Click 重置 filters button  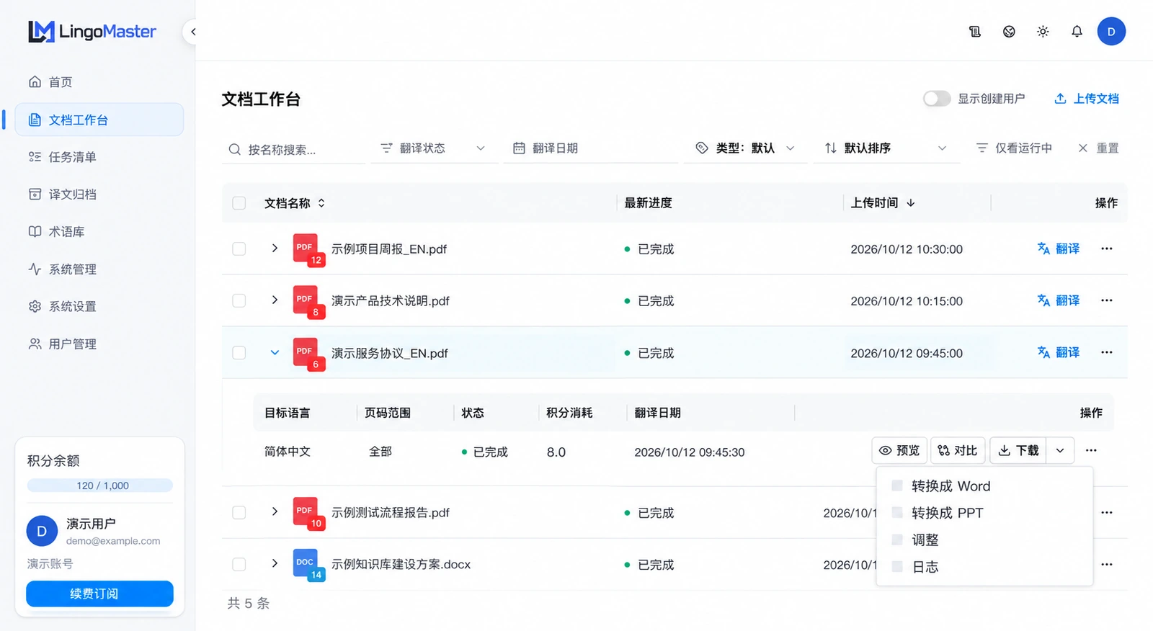[x=1098, y=148]
